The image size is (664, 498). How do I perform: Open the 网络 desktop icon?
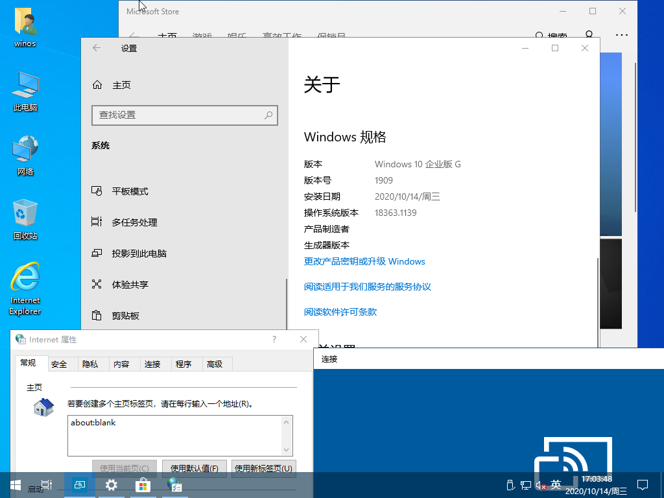(25, 156)
